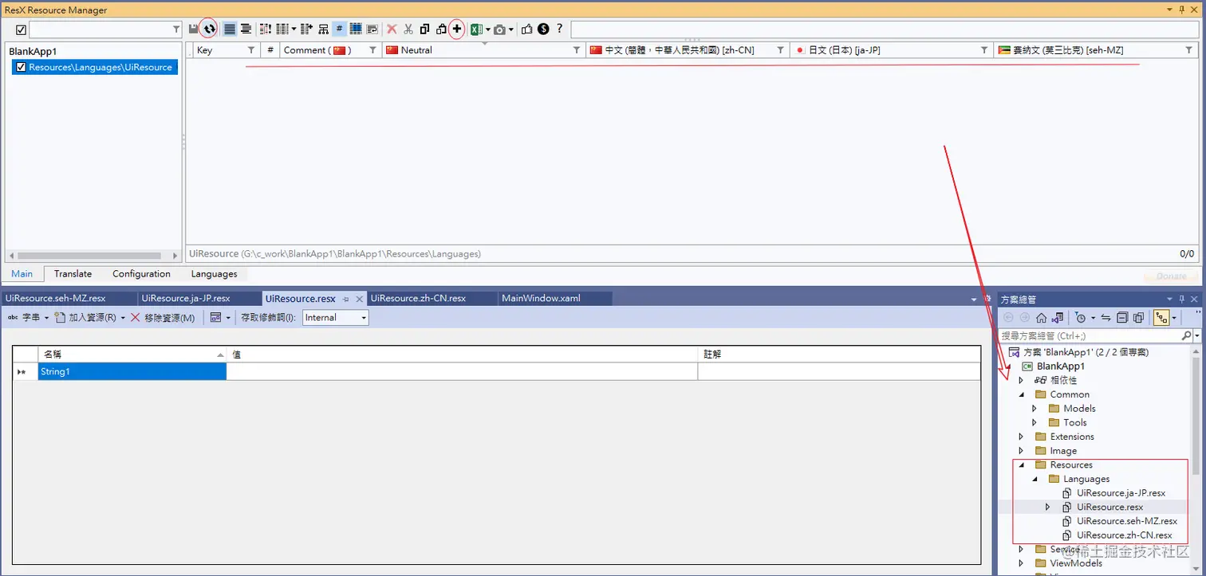
Task: Select UiResource.zh-CN.resx in Solution Explorer
Action: pos(1124,535)
